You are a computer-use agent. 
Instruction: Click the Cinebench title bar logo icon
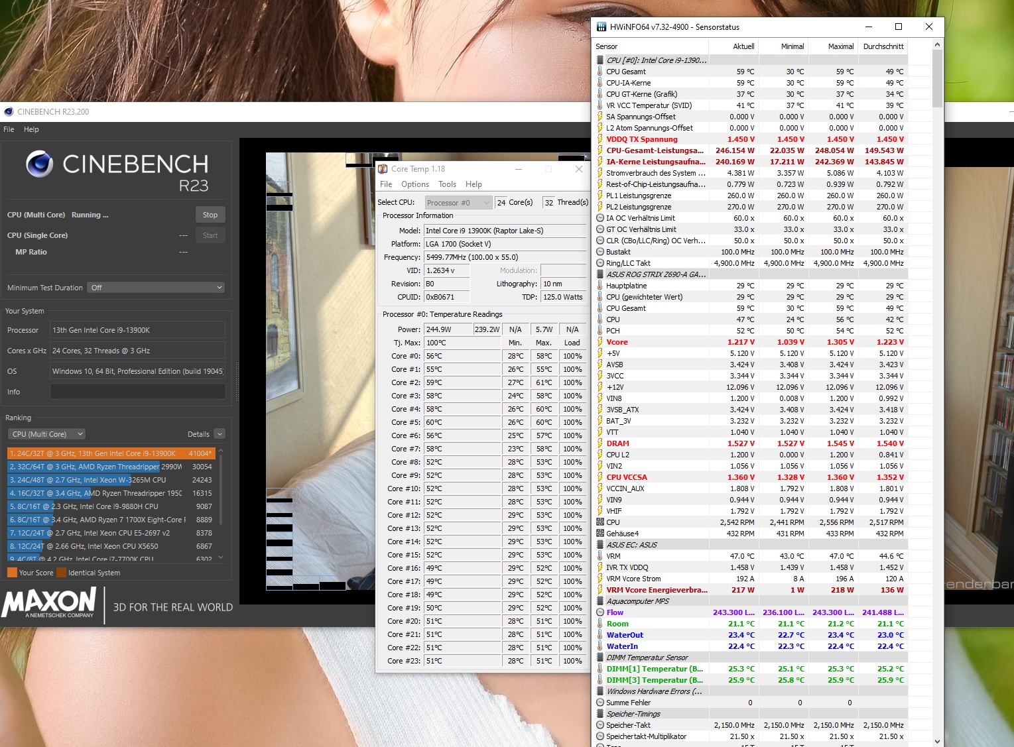[9, 111]
